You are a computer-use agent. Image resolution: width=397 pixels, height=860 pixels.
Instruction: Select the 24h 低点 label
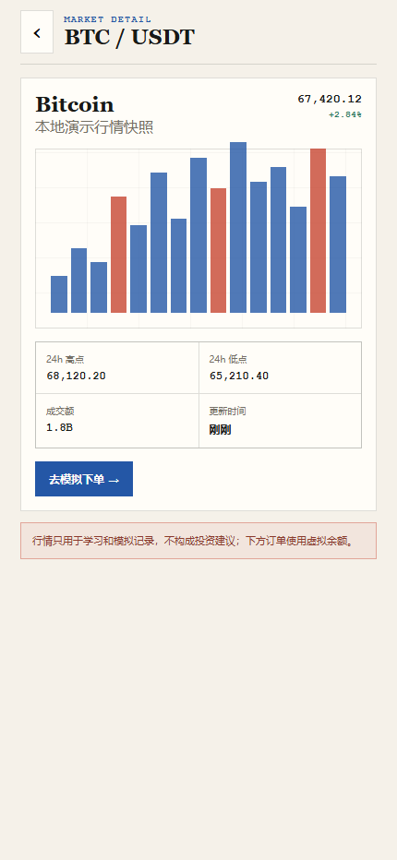pos(228,359)
